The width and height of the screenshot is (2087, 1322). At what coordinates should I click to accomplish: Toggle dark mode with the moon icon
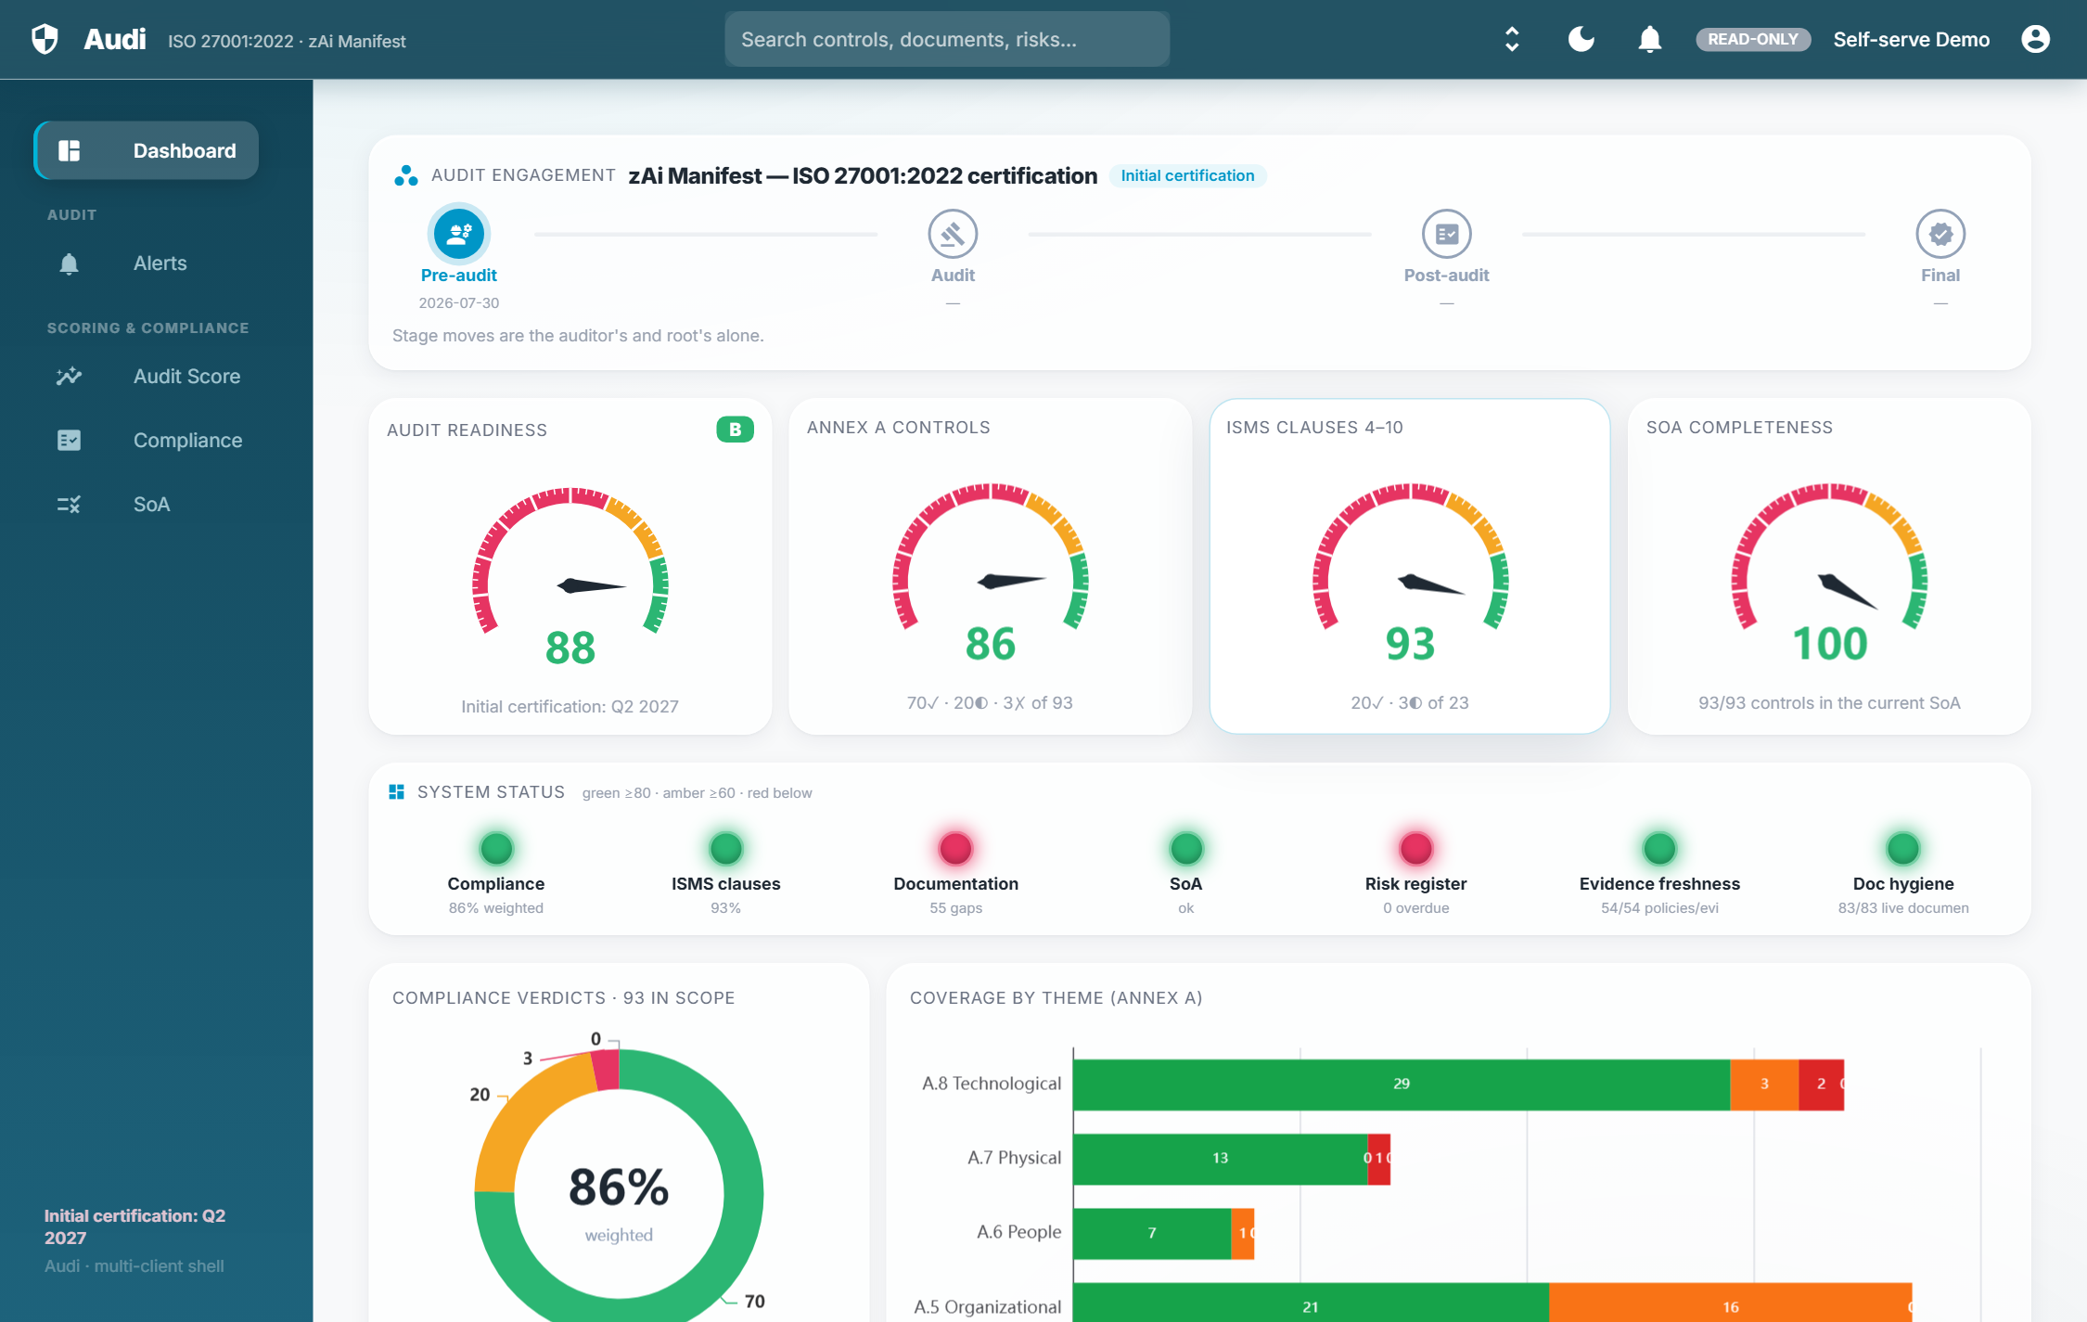coord(1581,39)
